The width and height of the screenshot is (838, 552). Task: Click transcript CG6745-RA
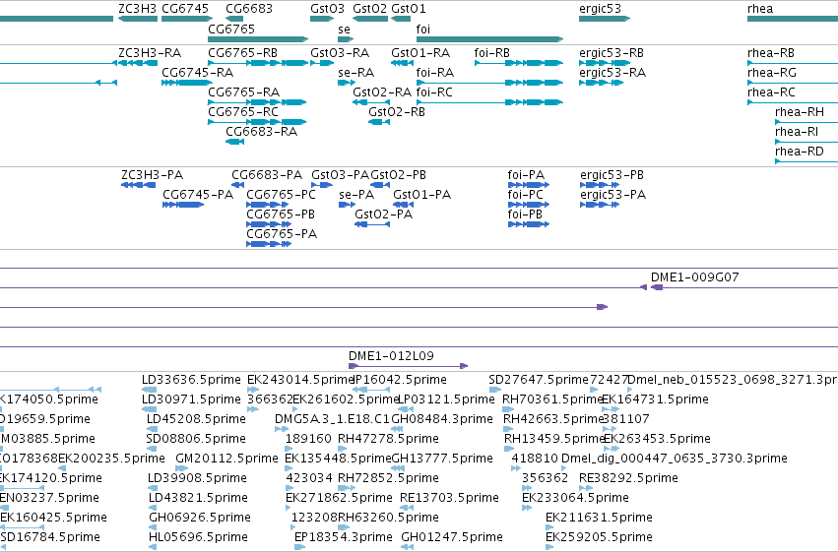click(x=187, y=83)
